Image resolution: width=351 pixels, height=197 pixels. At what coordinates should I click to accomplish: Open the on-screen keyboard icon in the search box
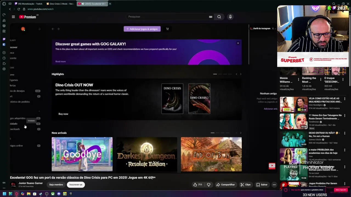point(211,17)
